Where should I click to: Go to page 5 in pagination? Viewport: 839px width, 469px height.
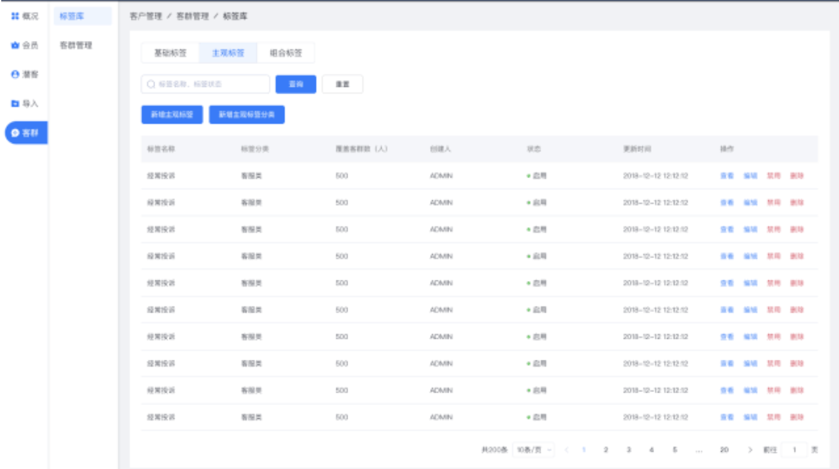(675, 450)
